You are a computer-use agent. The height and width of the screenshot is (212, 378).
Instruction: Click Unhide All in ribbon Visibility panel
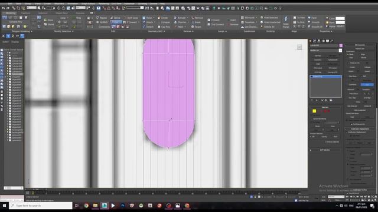pos(268,26)
